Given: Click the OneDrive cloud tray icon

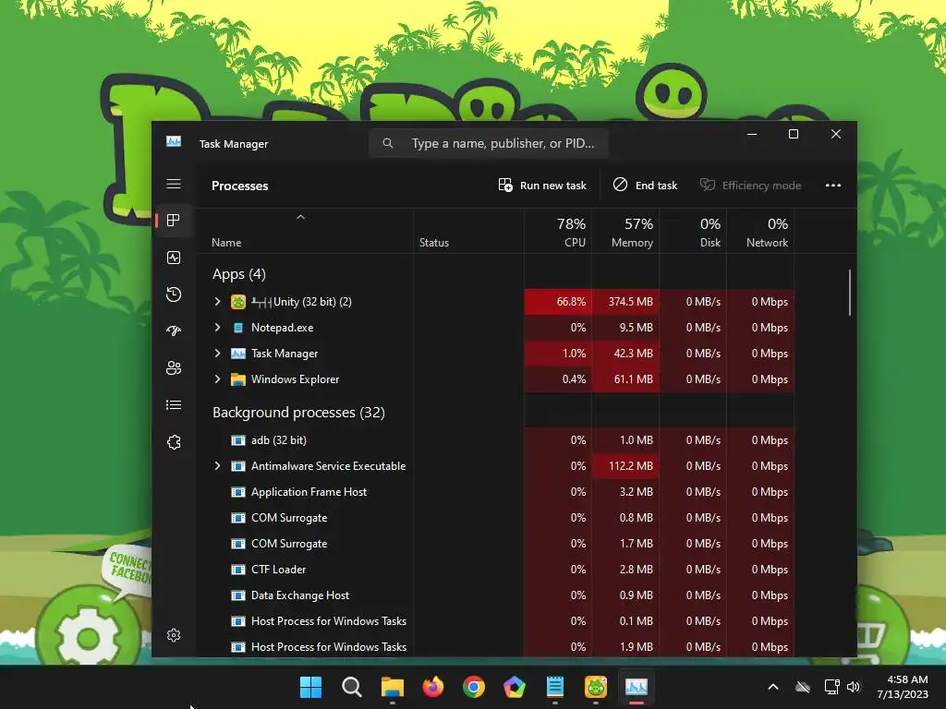Looking at the screenshot, I should coord(803,687).
